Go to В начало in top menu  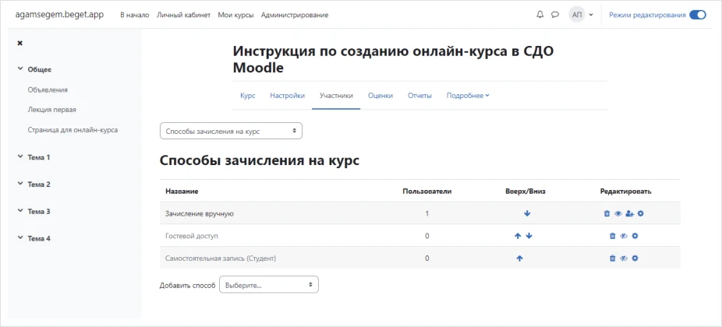point(134,15)
